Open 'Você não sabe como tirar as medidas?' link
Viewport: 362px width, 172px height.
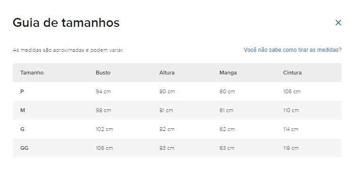(293, 50)
